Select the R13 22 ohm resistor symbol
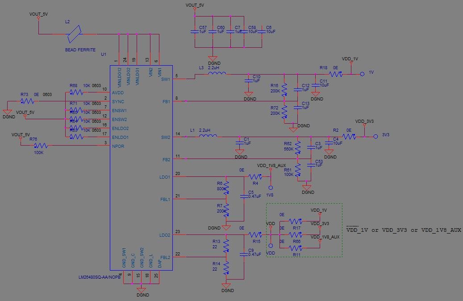463x301 pixels. (226, 246)
